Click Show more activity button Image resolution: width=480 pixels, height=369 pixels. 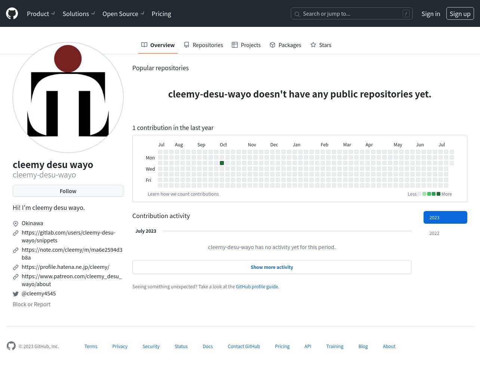(x=272, y=267)
